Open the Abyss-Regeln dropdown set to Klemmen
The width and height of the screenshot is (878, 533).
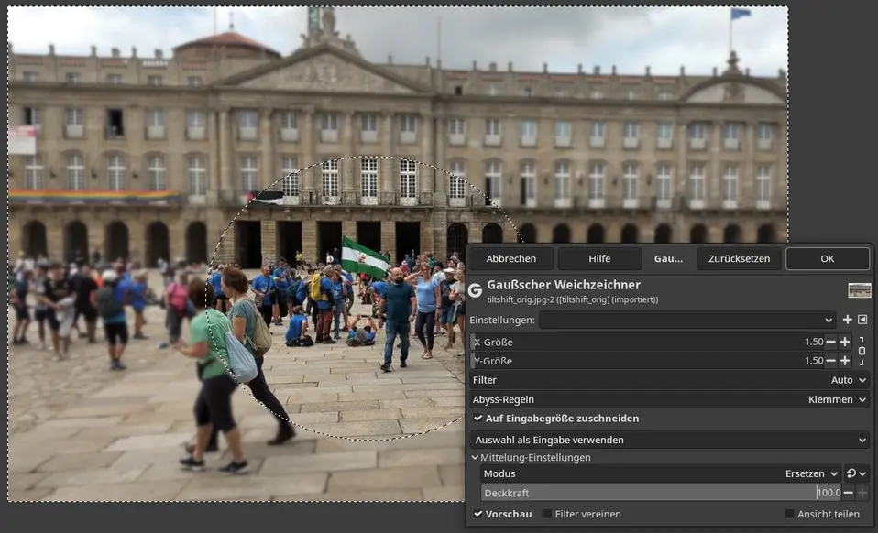pyautogui.click(x=837, y=399)
